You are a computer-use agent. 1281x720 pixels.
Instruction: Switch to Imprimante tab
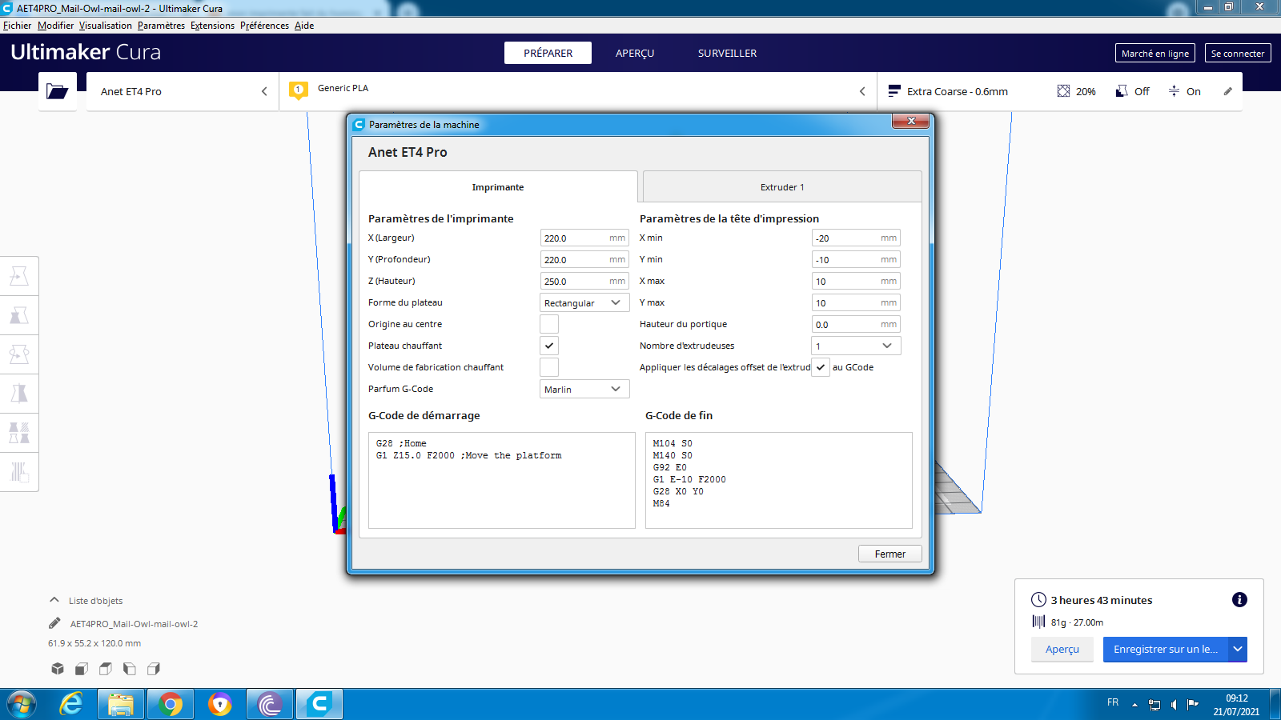[498, 187]
